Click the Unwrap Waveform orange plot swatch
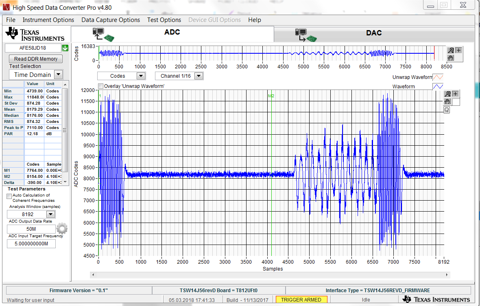Viewport: 480px width, 306px height. 438,77
